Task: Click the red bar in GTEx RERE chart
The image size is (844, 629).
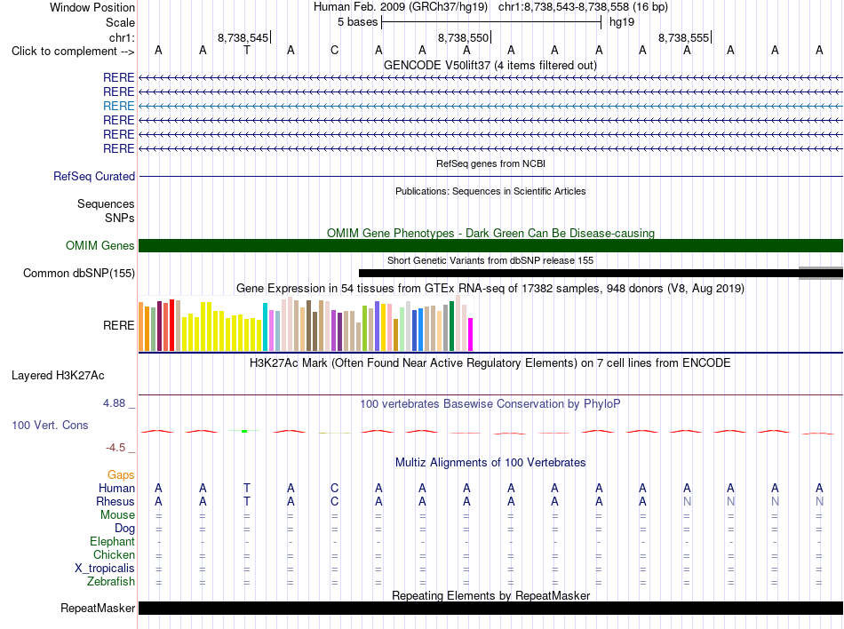Action: 171,325
